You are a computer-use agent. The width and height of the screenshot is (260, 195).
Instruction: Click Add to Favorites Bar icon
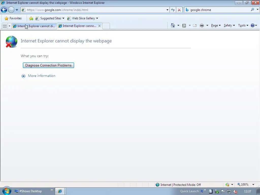(31, 18)
